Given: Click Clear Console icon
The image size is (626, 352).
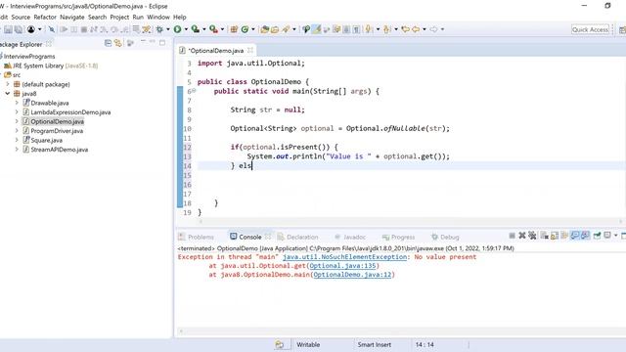Looking at the screenshot, I should pyautogui.click(x=544, y=236).
